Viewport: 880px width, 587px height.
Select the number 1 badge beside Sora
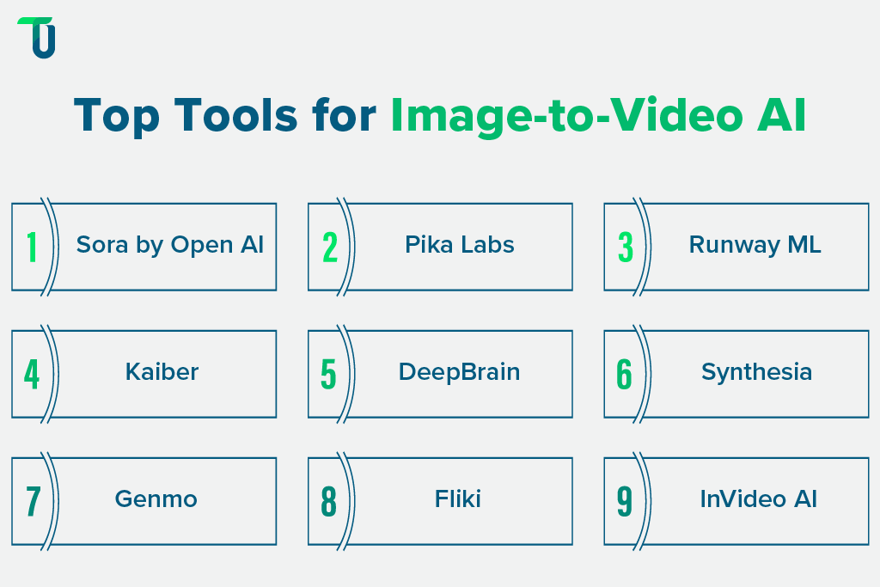[32, 246]
